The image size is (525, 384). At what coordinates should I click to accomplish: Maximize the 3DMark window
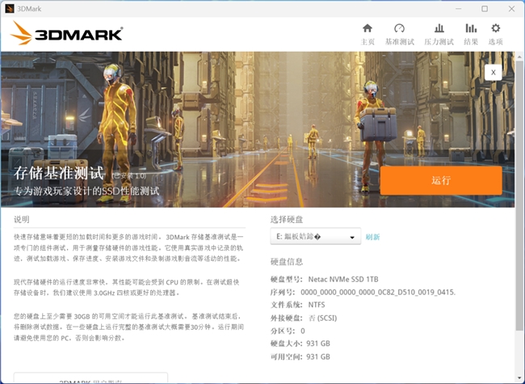pos(485,9)
